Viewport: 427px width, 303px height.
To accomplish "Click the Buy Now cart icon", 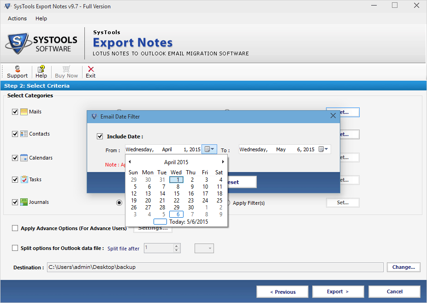I will click(x=66, y=69).
